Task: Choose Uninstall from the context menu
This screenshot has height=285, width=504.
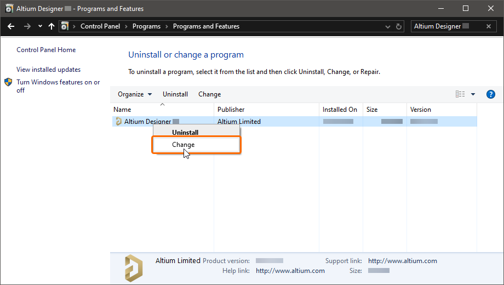Action: [196, 132]
